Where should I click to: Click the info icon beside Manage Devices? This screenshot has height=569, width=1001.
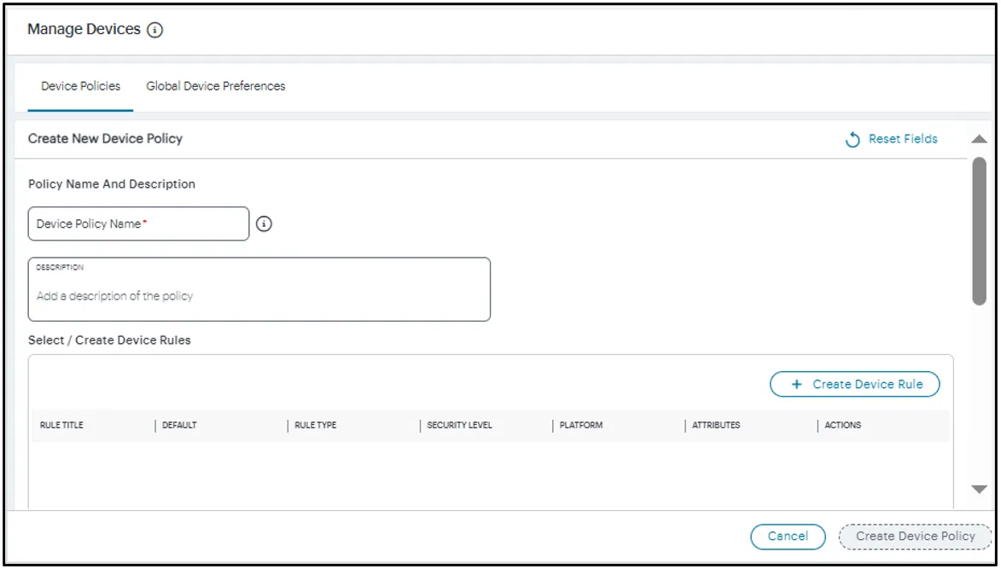point(155,29)
